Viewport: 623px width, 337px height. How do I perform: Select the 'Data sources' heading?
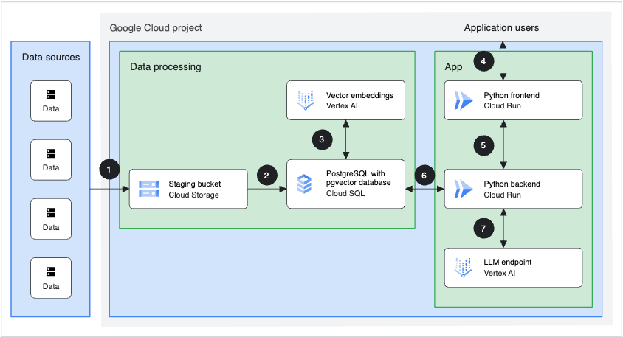(x=51, y=58)
